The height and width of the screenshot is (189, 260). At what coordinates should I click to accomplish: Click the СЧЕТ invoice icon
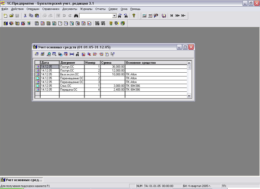[x=103, y=23]
